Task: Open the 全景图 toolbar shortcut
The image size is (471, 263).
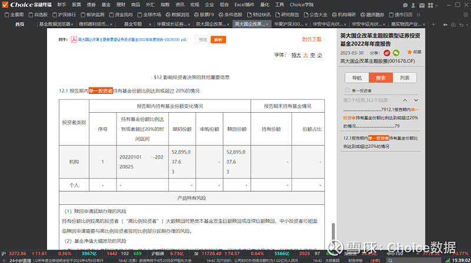Action: (14, 15)
